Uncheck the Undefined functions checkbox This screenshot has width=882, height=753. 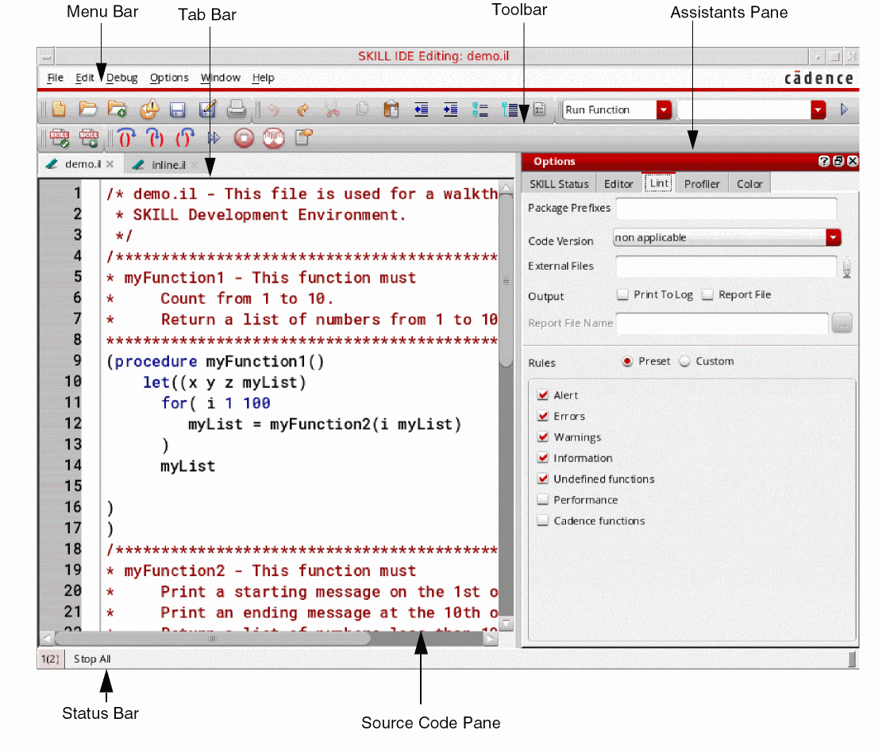pos(543,479)
